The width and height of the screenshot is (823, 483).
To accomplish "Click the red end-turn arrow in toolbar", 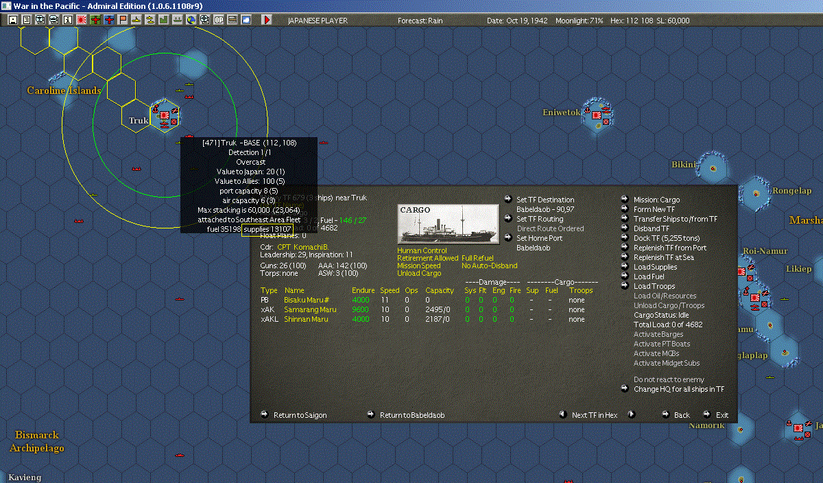I will (x=267, y=20).
